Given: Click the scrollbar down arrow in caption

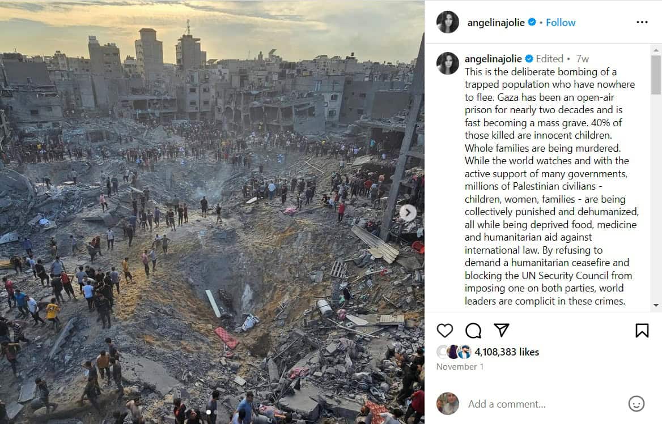Looking at the screenshot, I should point(656,305).
